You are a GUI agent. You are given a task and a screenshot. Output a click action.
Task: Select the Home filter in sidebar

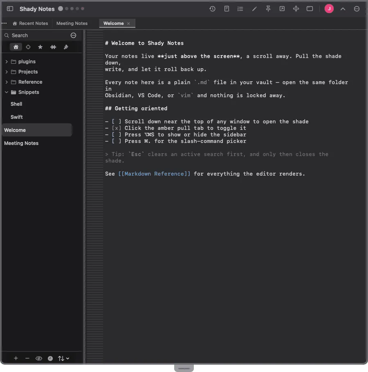click(x=16, y=47)
